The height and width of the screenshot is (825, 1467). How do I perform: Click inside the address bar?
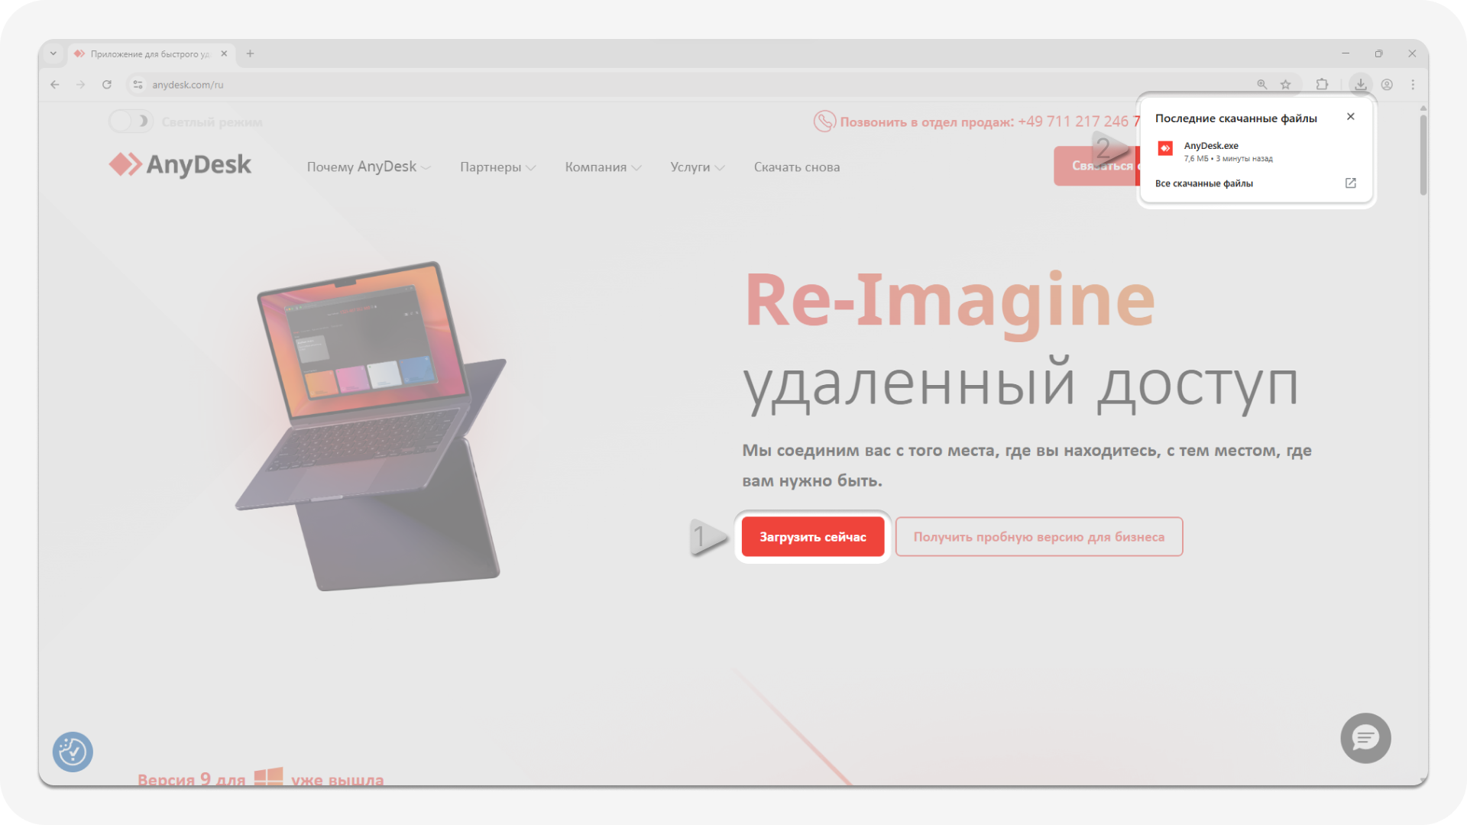188,85
